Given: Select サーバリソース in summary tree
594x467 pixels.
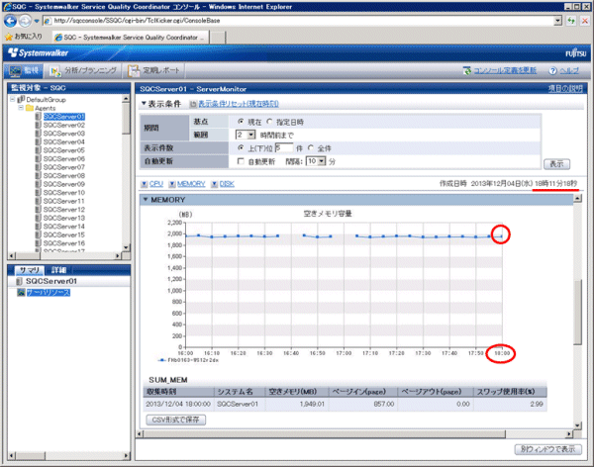Looking at the screenshot, I should click(x=49, y=293).
